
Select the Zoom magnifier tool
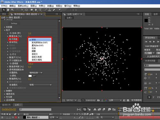coord(12,10)
